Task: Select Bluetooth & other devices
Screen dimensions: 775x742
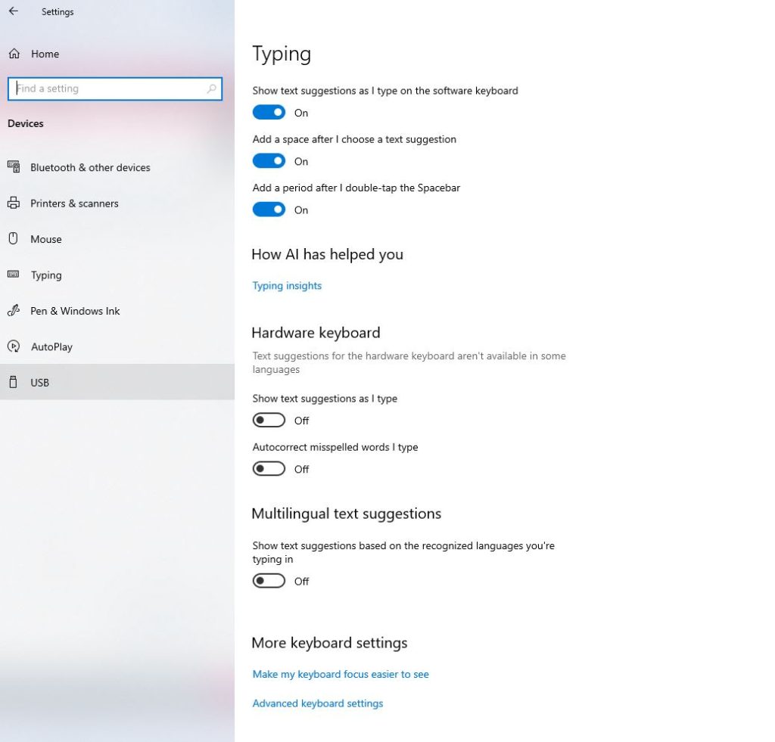Action: pos(117,167)
